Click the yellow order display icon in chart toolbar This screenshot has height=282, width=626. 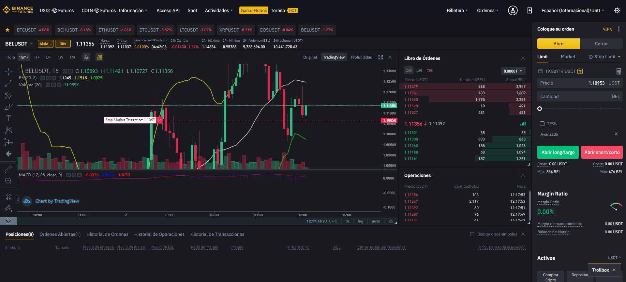(x=99, y=57)
